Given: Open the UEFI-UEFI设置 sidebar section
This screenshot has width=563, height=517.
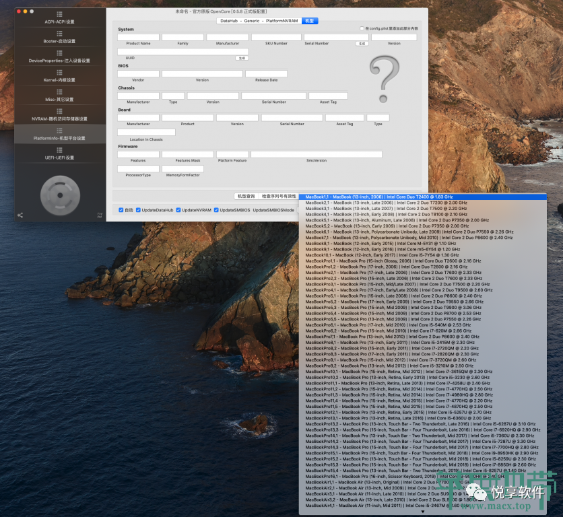Looking at the screenshot, I should click(60, 153).
